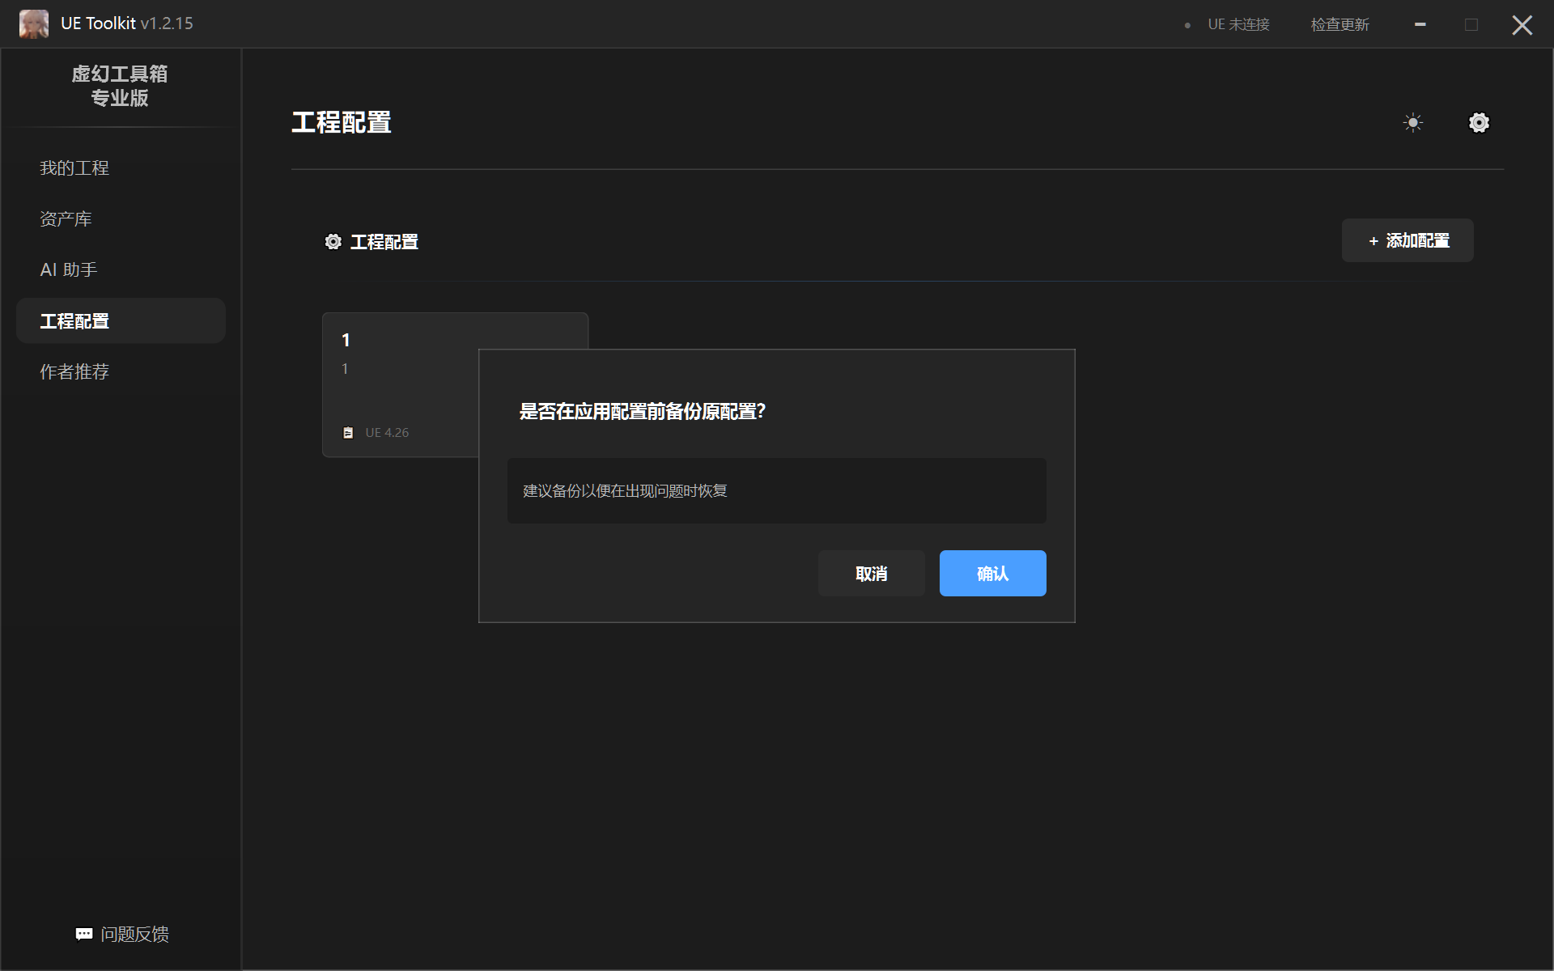Image resolution: width=1554 pixels, height=971 pixels.
Task: Open 作者推荐 section
Action: (x=121, y=372)
